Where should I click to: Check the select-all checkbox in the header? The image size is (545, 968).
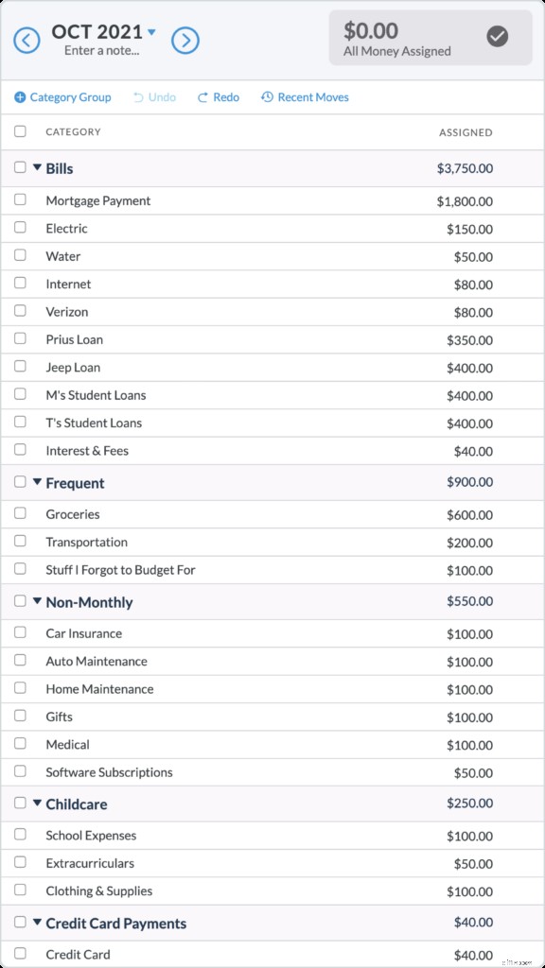tap(21, 132)
